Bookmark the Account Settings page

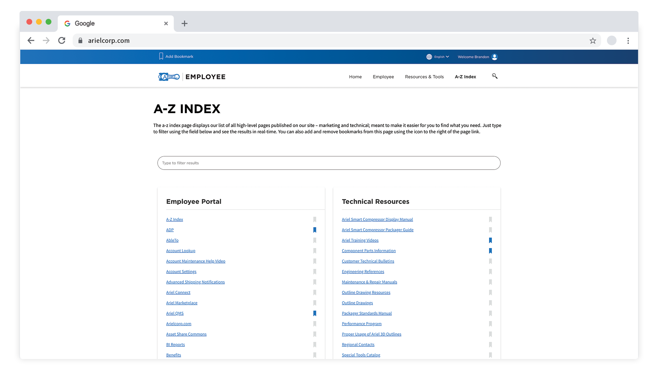coord(315,272)
